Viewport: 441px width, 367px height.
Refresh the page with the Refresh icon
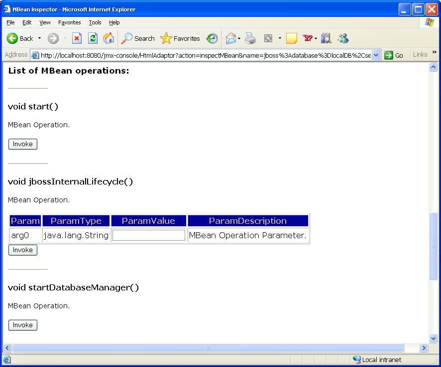(x=93, y=38)
